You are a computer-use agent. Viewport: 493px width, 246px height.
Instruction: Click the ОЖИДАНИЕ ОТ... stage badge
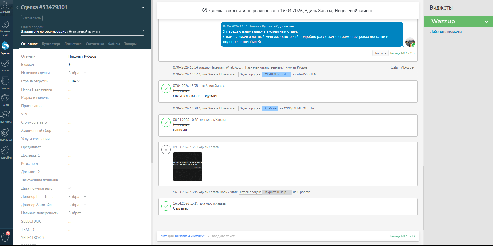tap(276, 74)
